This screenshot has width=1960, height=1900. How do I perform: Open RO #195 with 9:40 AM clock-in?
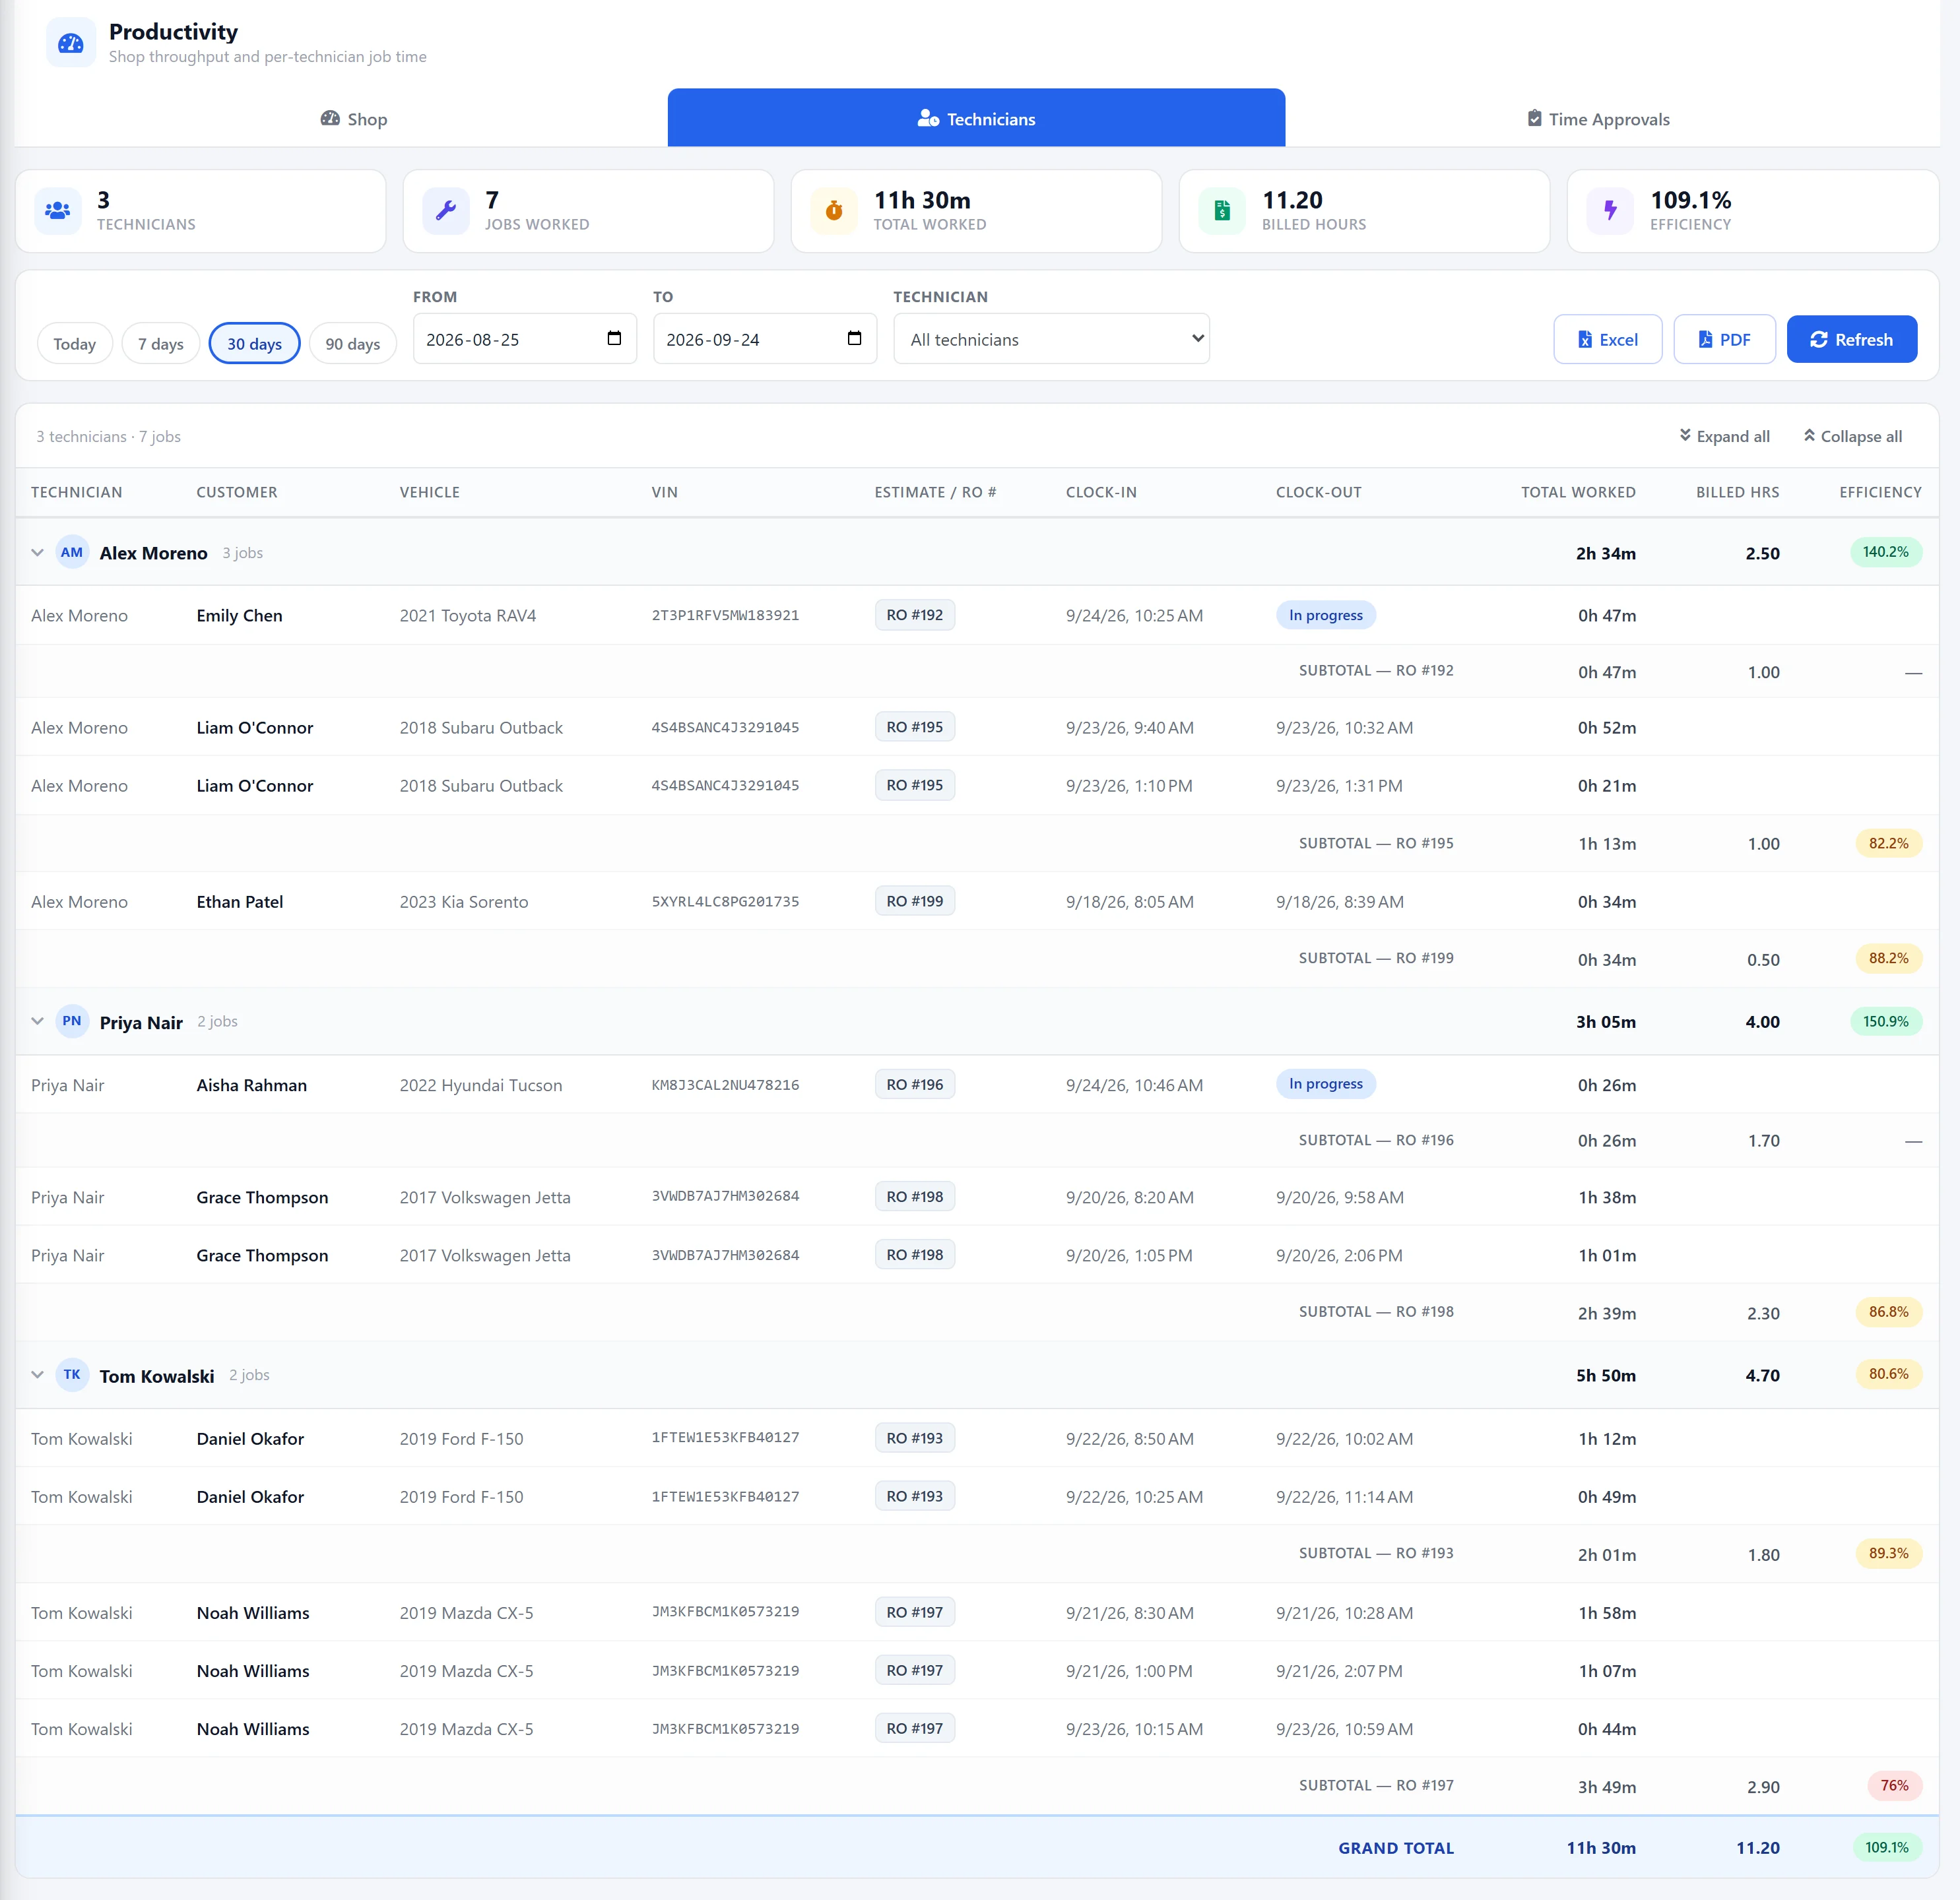click(914, 728)
